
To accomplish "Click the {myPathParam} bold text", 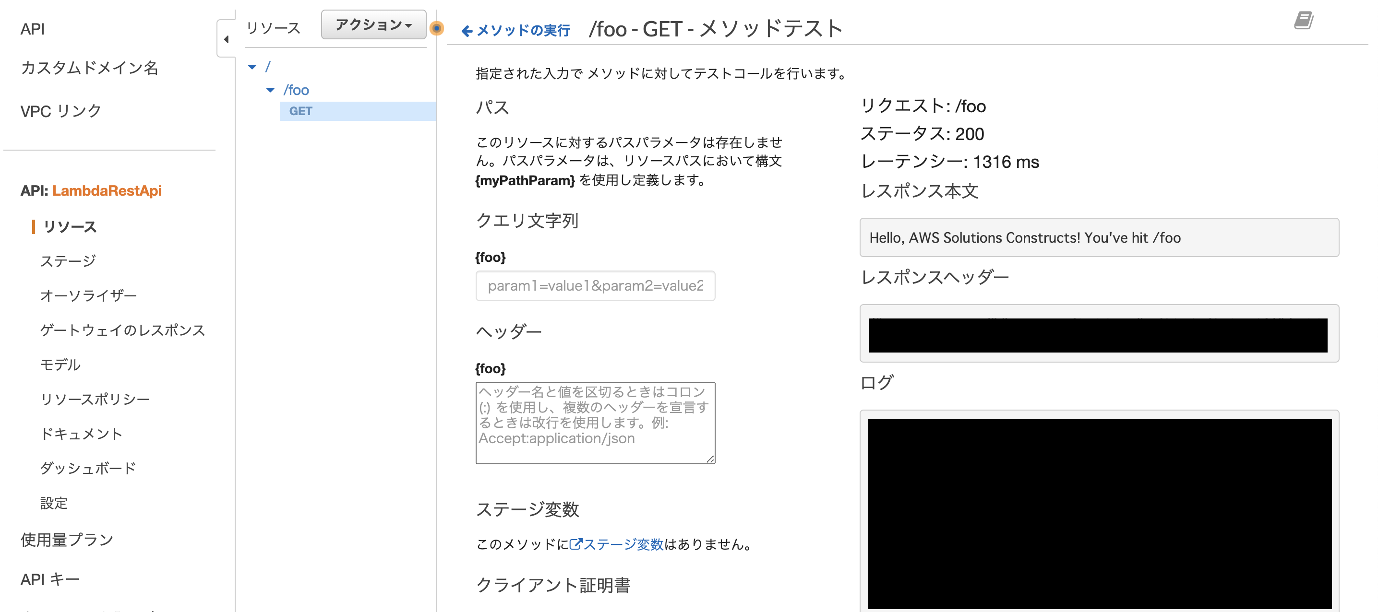I will point(525,180).
